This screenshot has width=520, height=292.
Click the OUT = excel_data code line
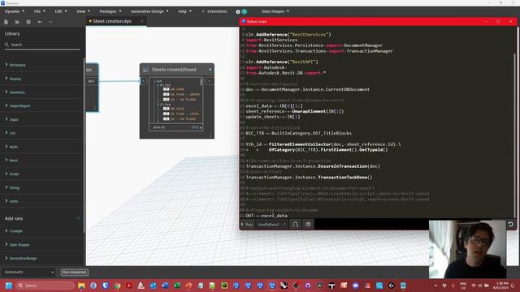click(266, 216)
